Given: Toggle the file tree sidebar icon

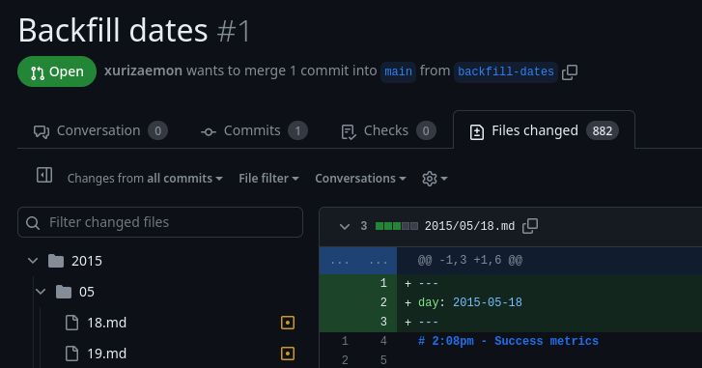Looking at the screenshot, I should pyautogui.click(x=44, y=175).
